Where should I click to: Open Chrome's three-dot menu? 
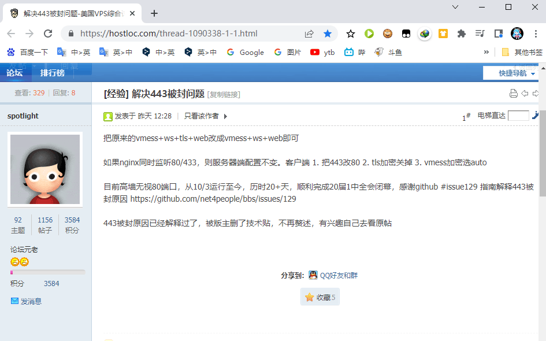click(536, 34)
